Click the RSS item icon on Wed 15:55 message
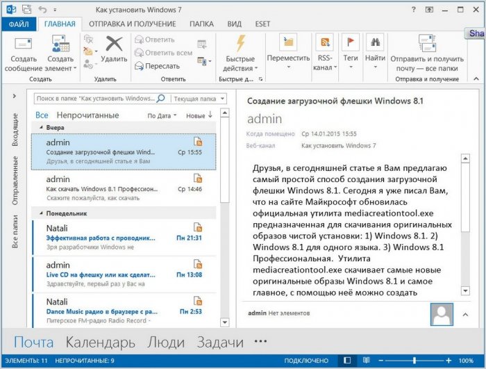 pos(198,142)
